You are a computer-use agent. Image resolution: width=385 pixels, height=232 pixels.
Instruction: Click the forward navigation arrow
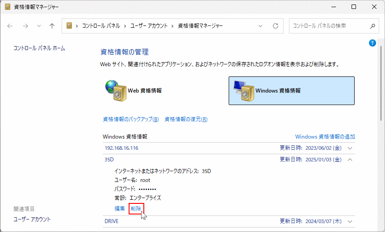coord(25,26)
